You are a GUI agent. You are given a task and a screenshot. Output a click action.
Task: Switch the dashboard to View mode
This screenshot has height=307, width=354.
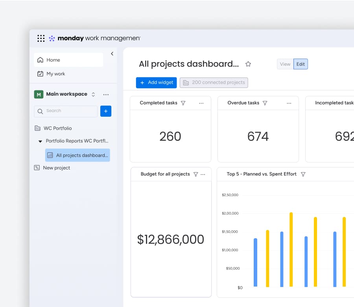point(285,64)
